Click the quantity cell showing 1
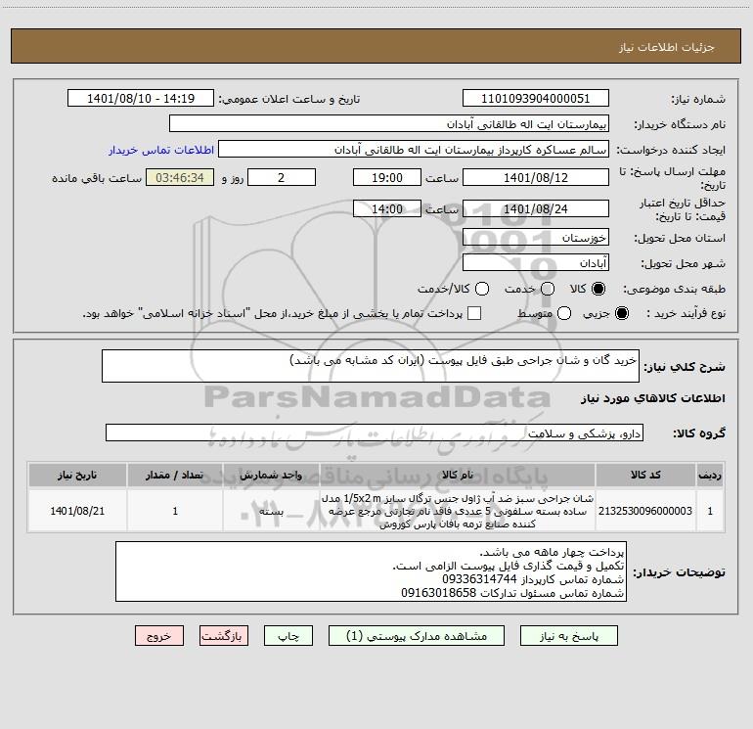The width and height of the screenshot is (753, 729). (x=175, y=511)
